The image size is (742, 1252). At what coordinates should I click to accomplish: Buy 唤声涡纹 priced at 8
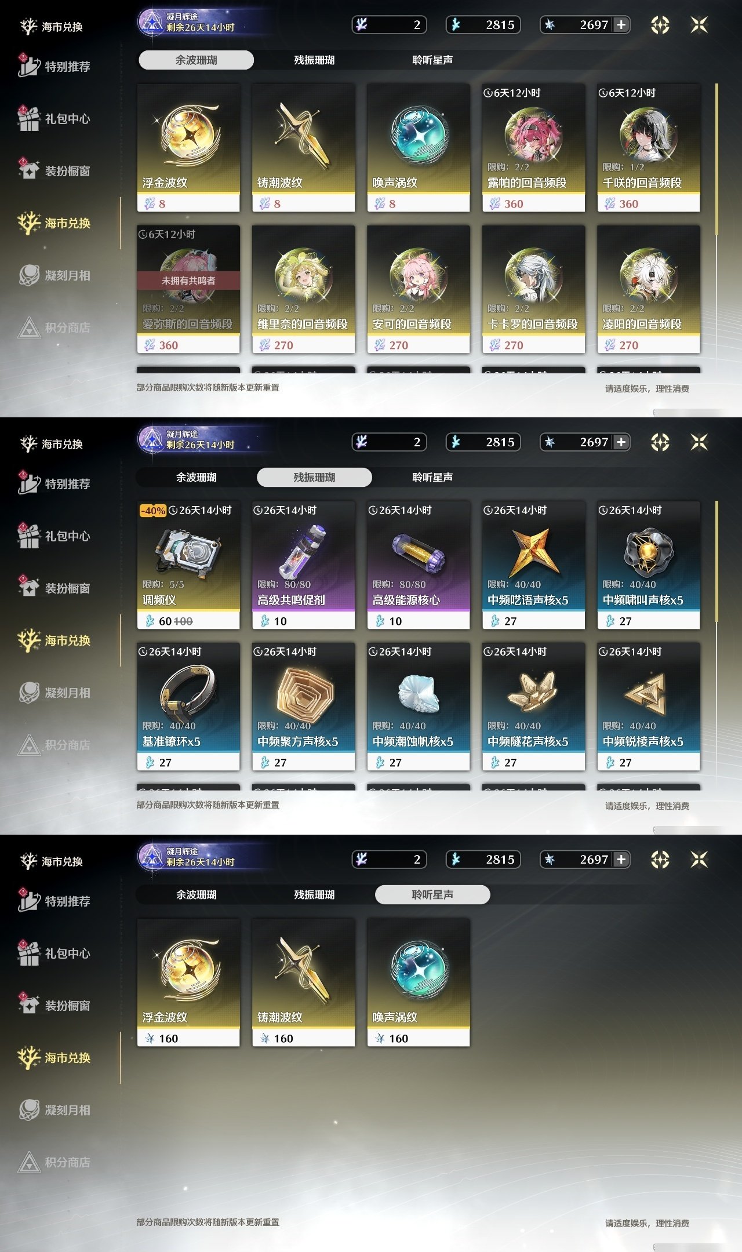pyautogui.click(x=419, y=148)
